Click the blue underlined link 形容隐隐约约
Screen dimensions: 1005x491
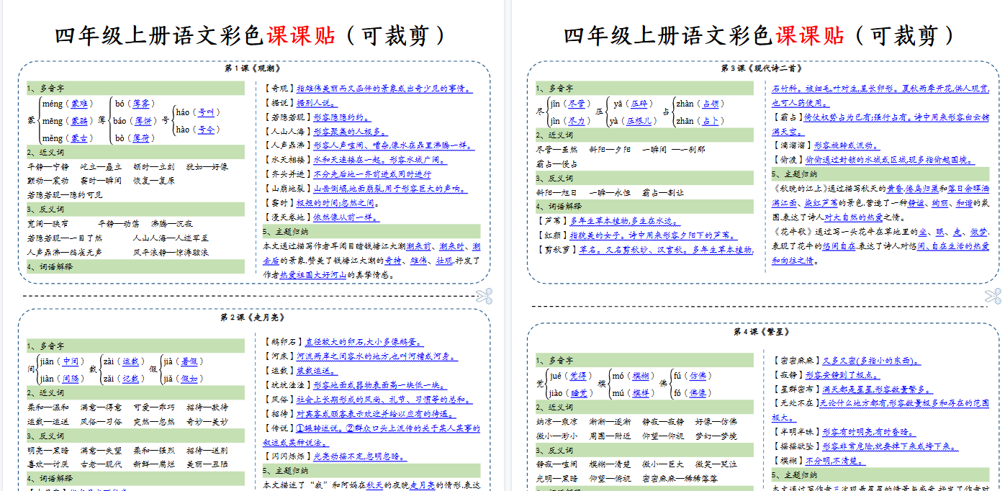(339, 117)
